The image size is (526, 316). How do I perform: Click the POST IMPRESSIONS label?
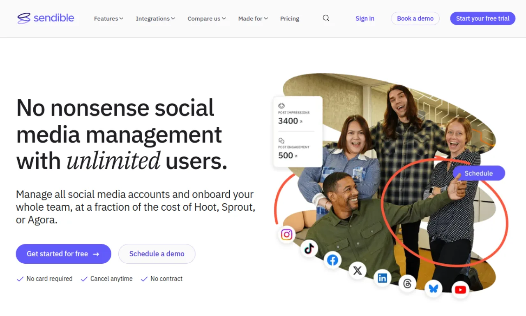[294, 113]
